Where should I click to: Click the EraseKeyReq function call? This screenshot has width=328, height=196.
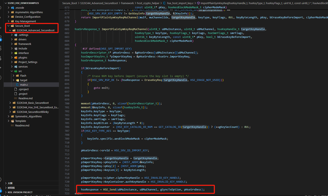coord(153,80)
